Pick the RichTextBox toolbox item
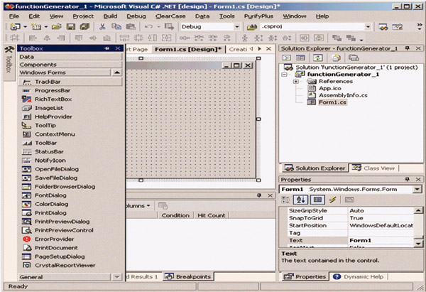The height and width of the screenshot is (292, 426). (52, 100)
